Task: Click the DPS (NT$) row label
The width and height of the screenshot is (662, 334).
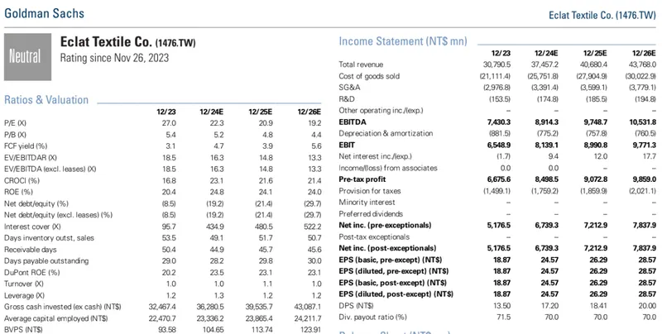Action: [357, 304]
